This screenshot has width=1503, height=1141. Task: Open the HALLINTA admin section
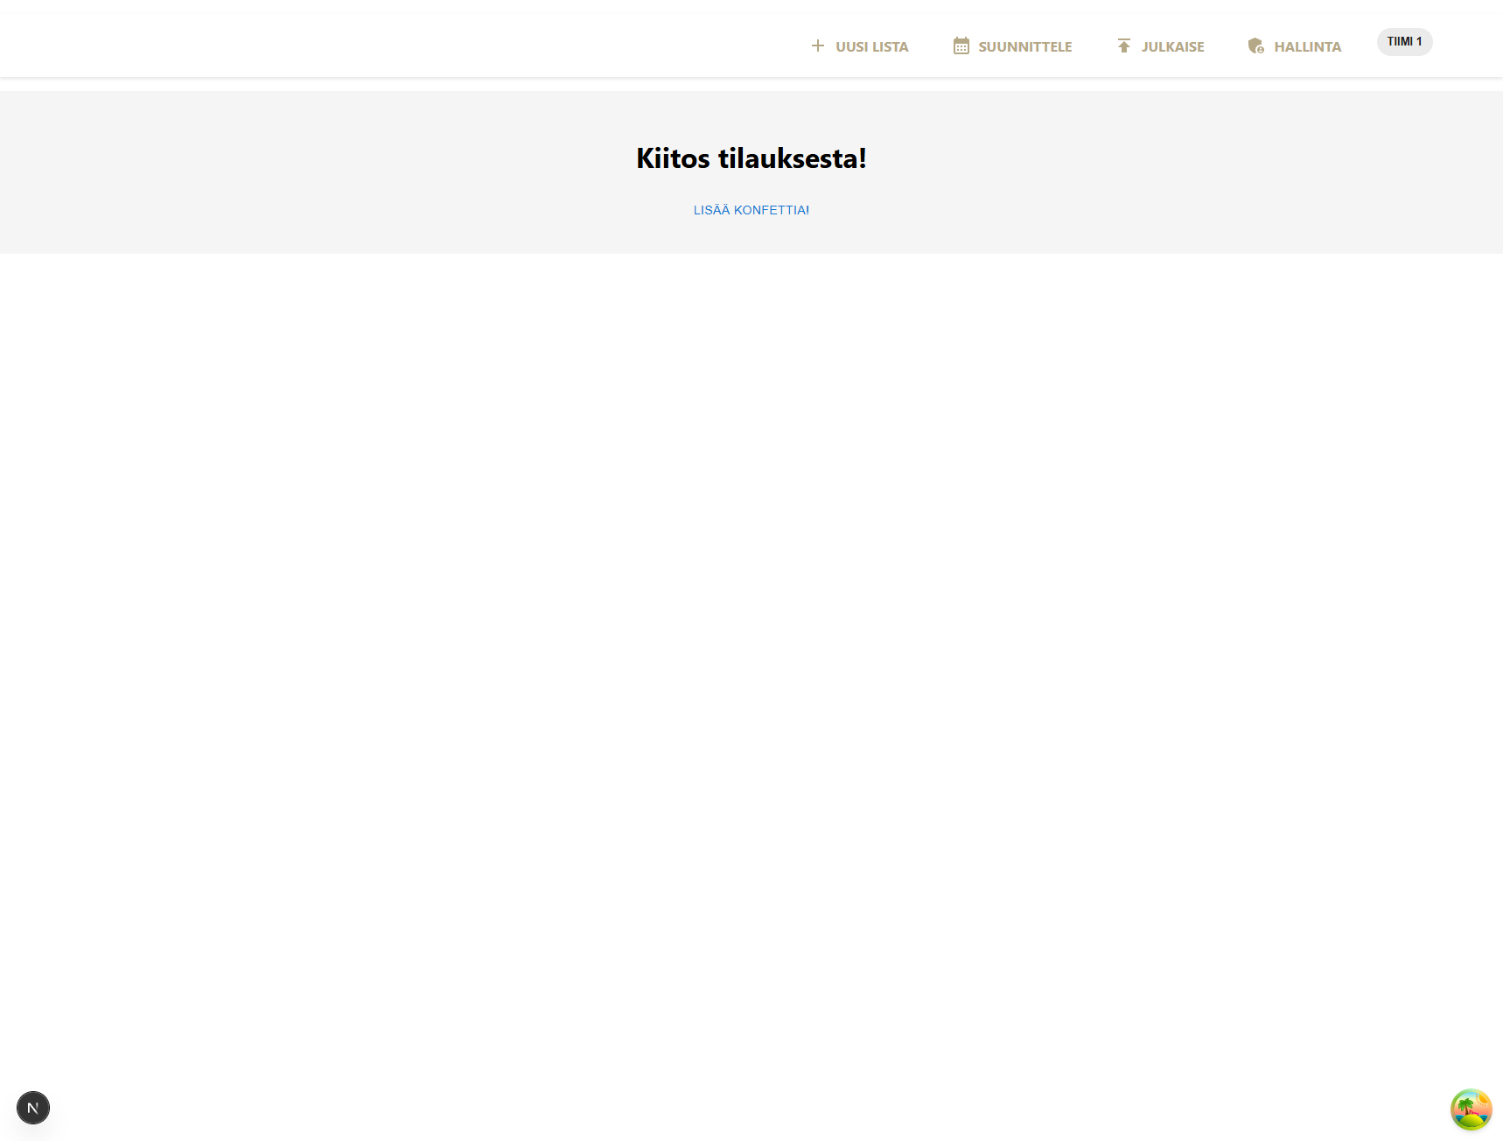click(1307, 47)
